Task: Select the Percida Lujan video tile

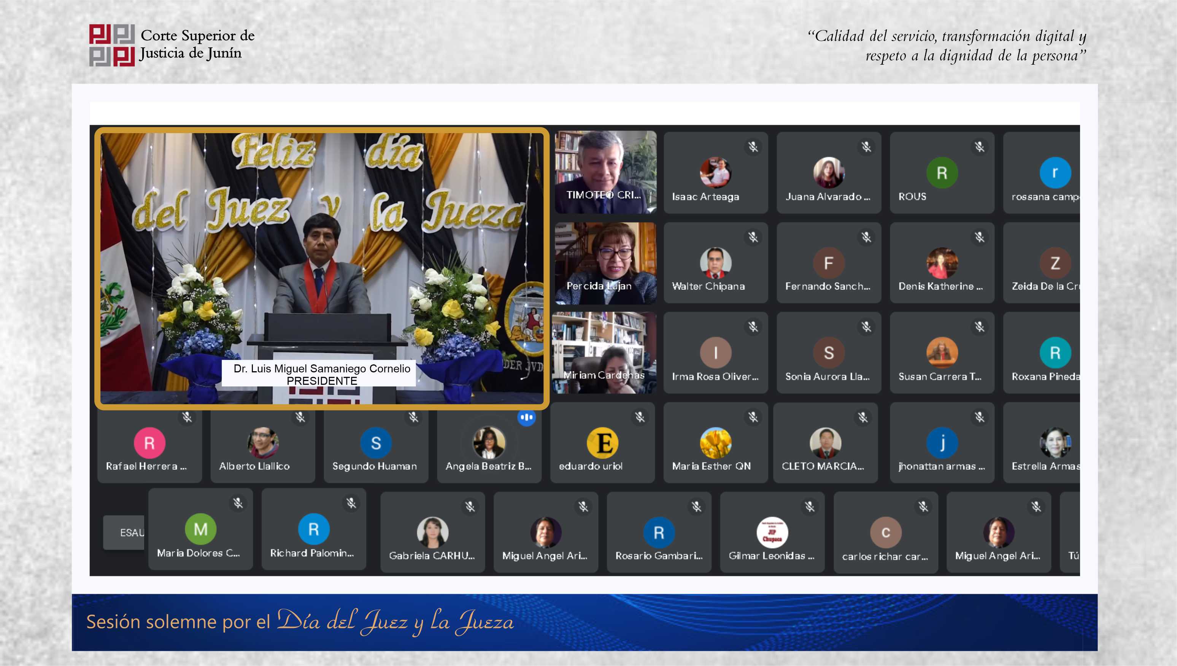Action: click(x=605, y=264)
